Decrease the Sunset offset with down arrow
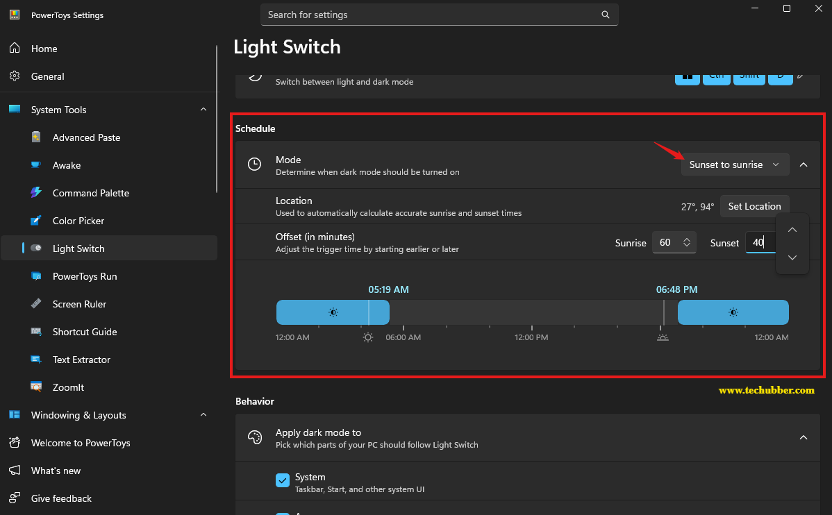Image resolution: width=832 pixels, height=515 pixels. 792,257
